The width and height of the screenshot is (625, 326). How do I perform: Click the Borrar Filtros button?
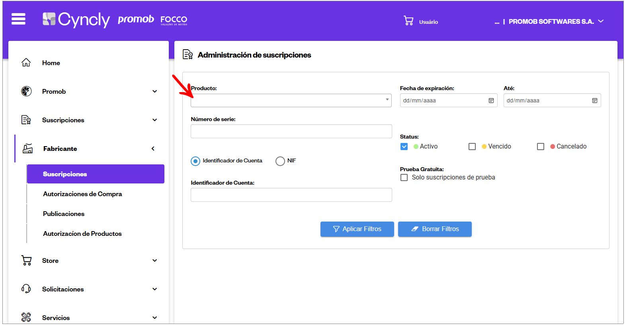(435, 229)
